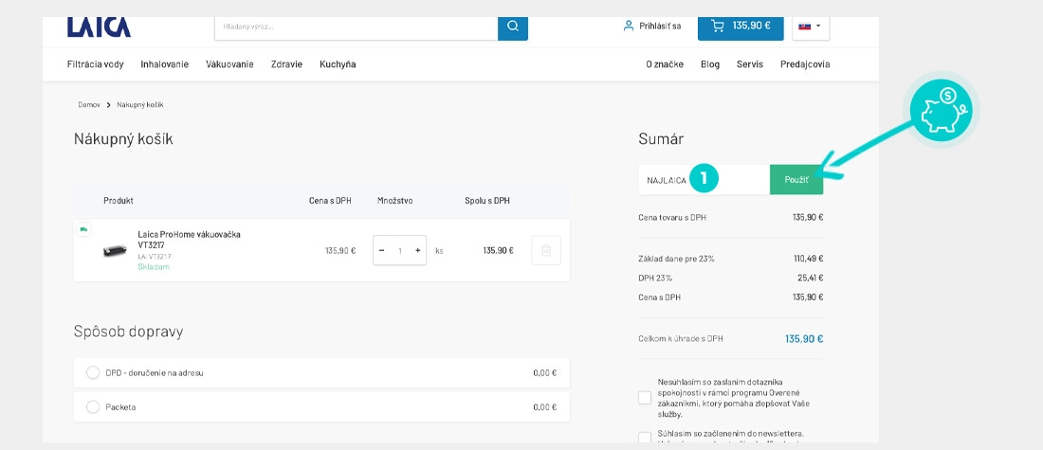The height and width of the screenshot is (450, 1043).
Task: Click the teal piggy bank icon
Action: pos(942,110)
